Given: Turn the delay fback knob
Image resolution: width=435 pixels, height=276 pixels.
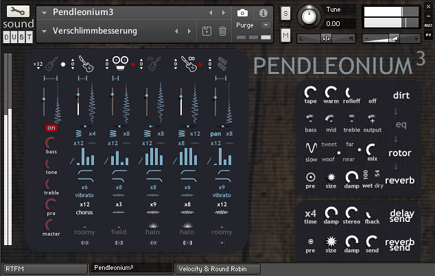Looking at the screenshot, I should [x=370, y=214].
